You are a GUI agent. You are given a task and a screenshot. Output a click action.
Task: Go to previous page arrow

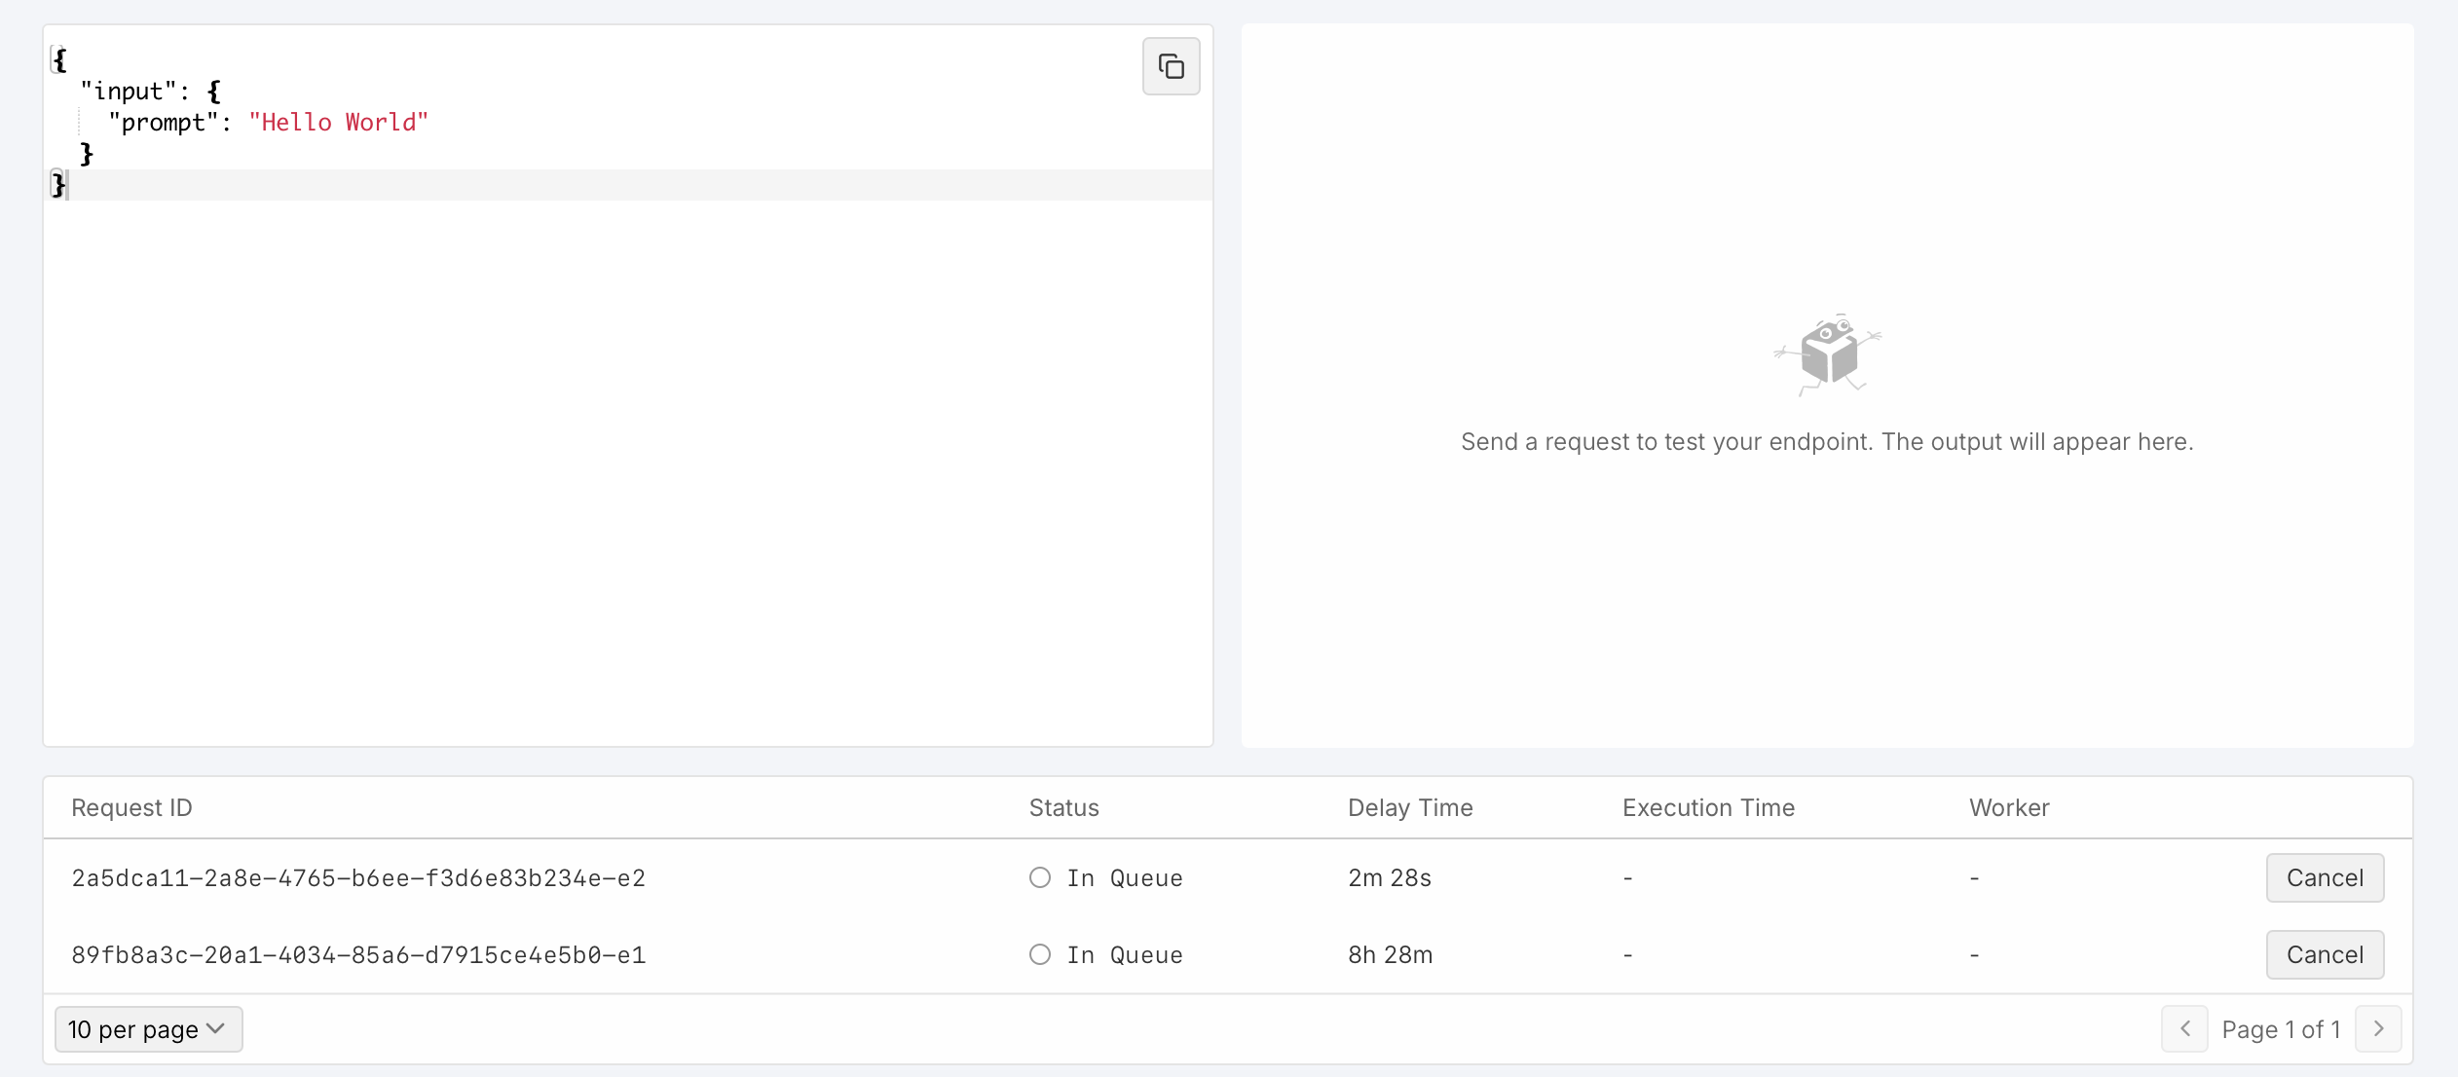click(x=2184, y=1029)
